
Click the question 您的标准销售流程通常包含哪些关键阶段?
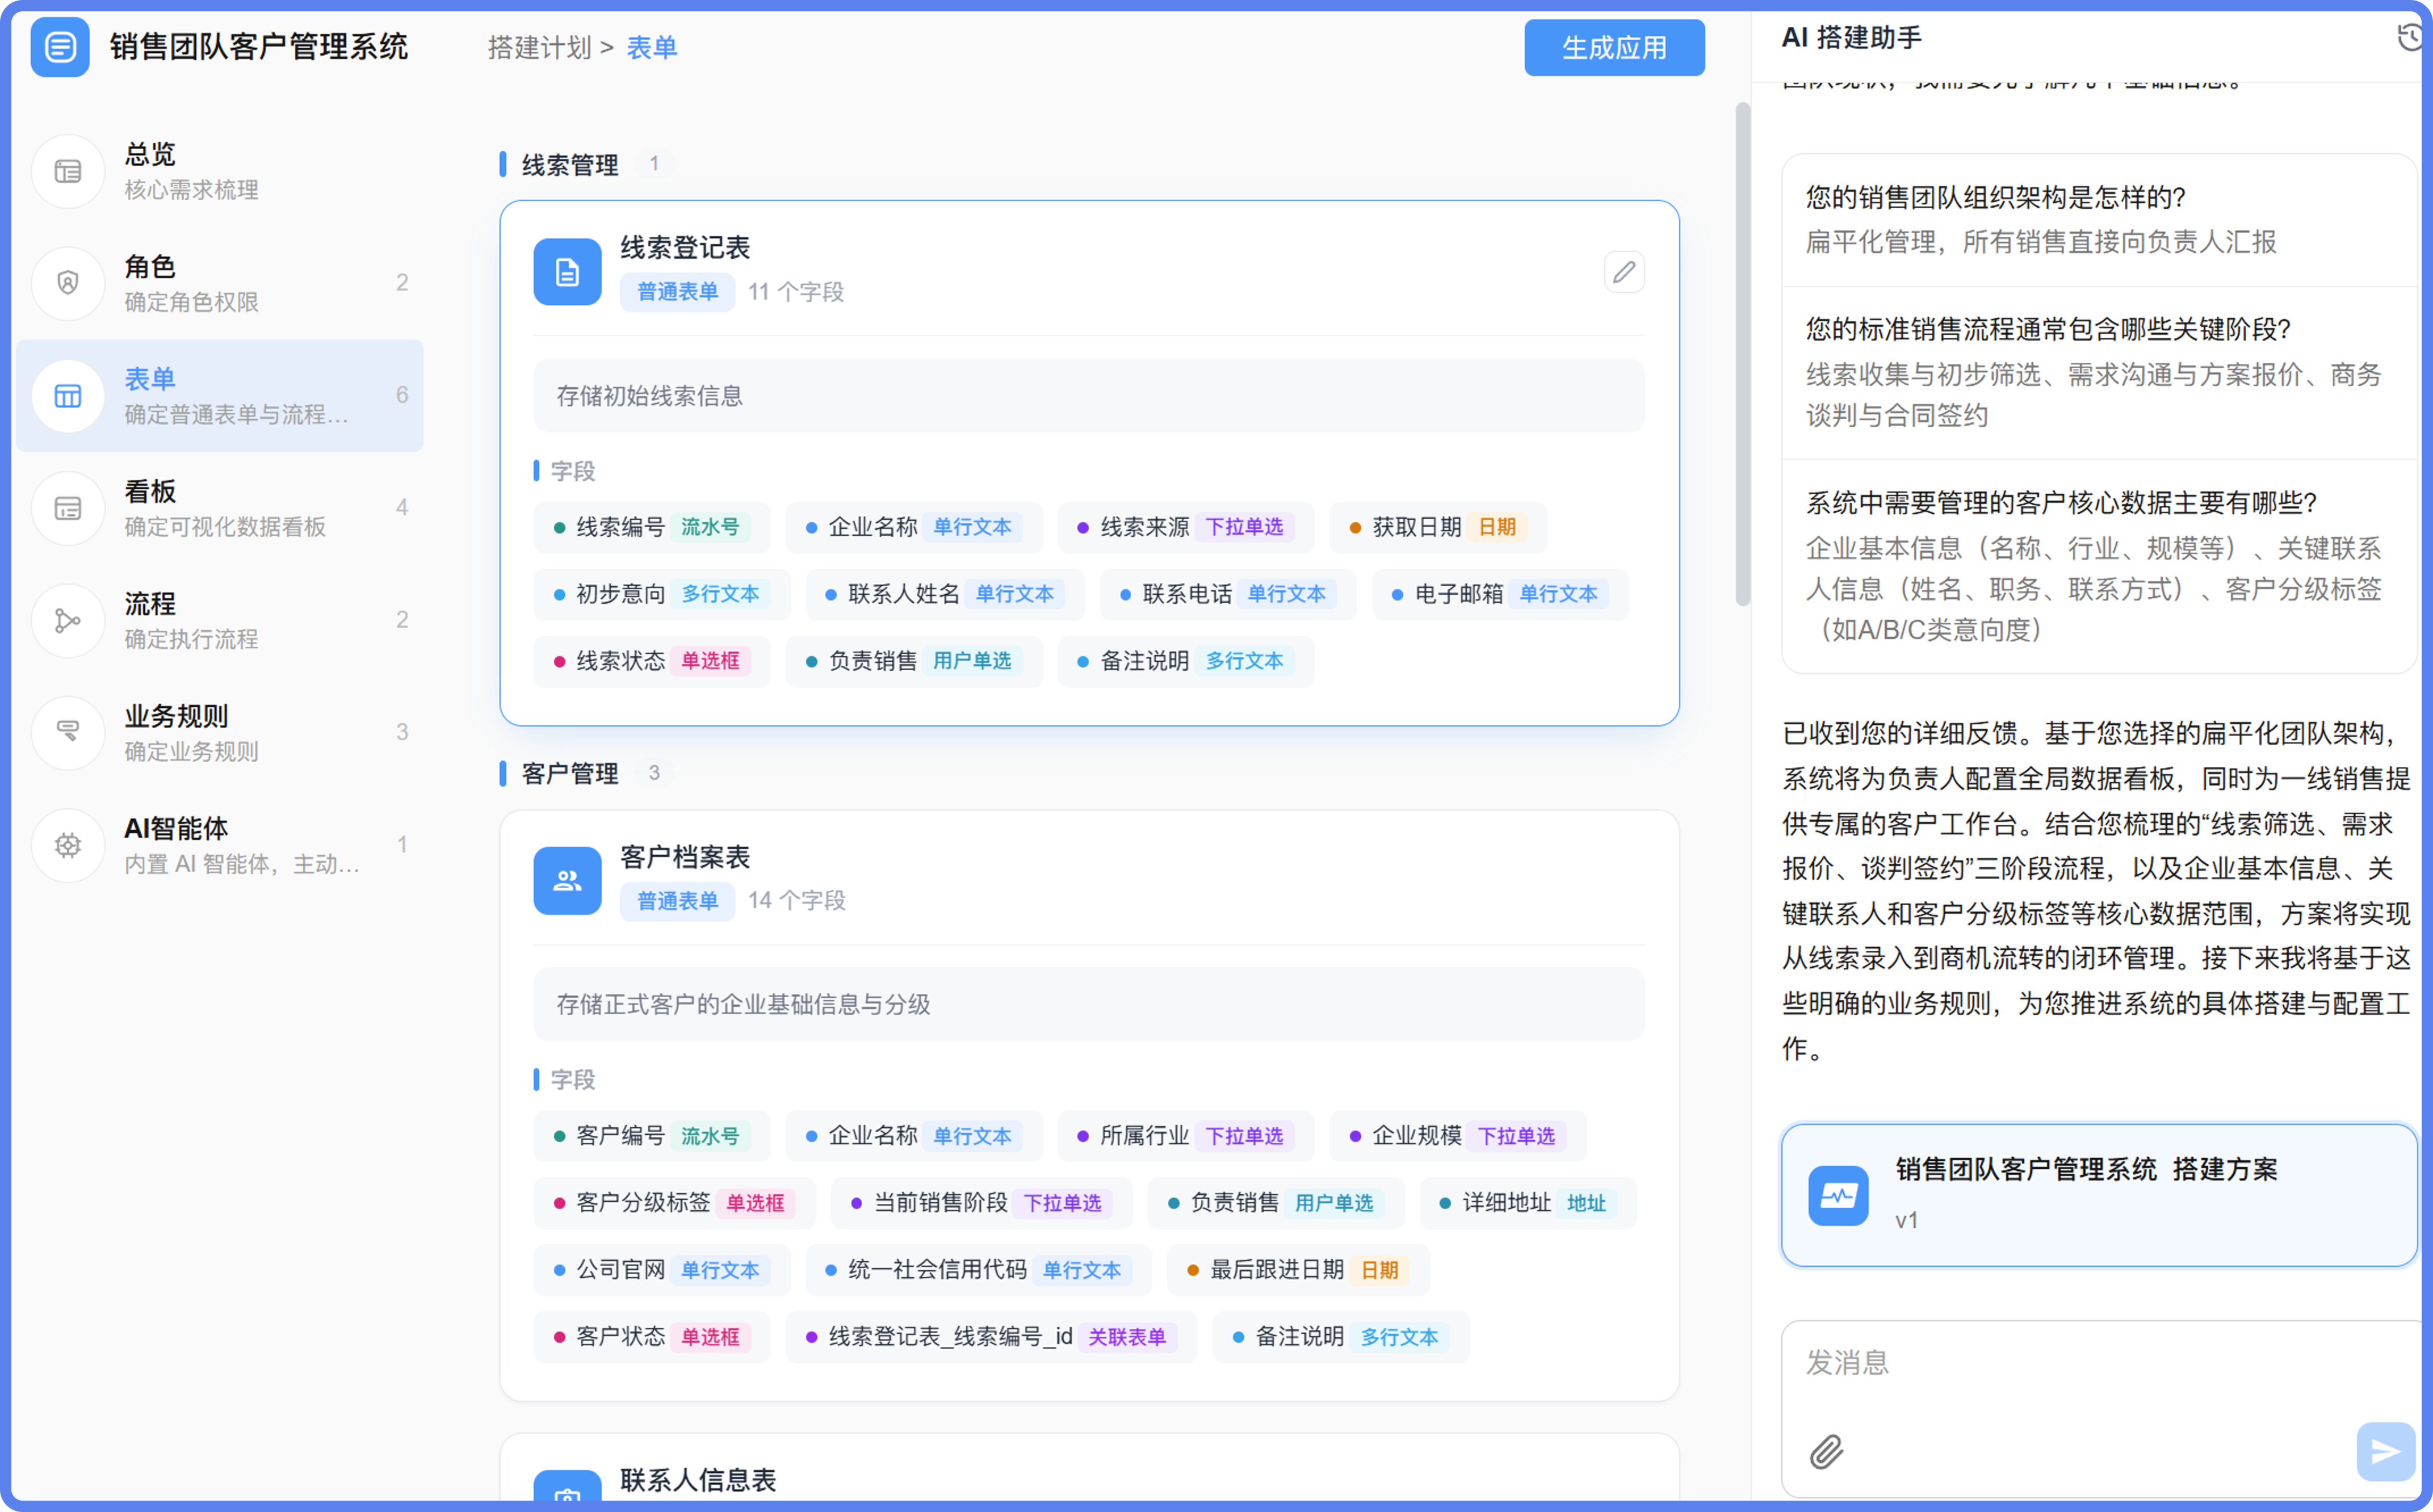(x=2048, y=329)
